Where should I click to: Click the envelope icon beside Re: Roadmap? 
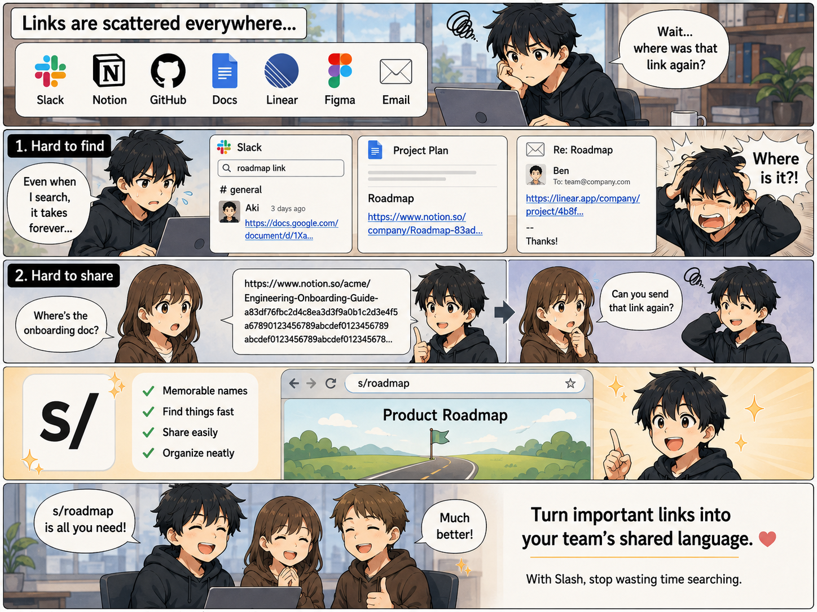(535, 149)
